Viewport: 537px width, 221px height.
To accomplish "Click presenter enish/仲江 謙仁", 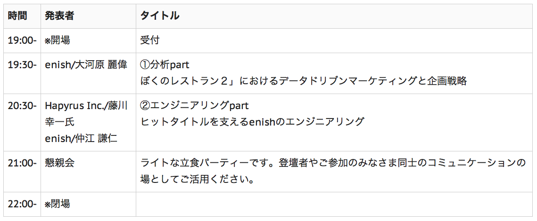I will 81,138.
